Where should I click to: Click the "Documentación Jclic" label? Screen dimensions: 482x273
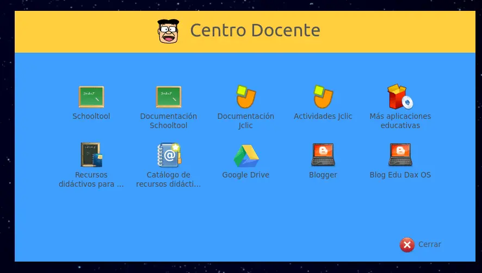pyautogui.click(x=245, y=121)
